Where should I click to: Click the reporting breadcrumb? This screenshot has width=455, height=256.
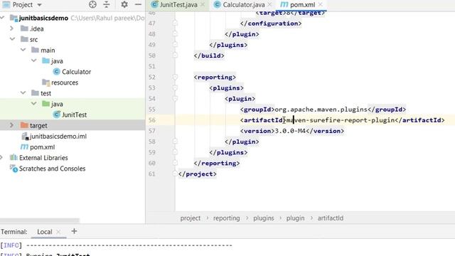[x=227, y=218]
